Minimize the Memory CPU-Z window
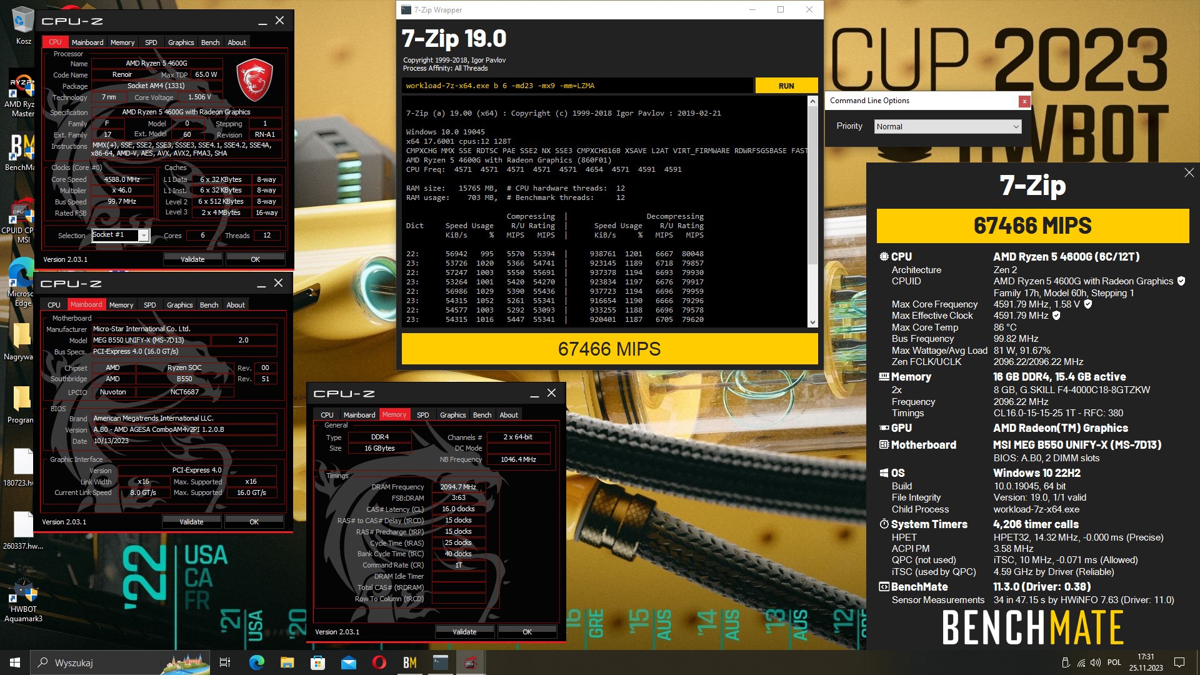1200x675 pixels. (x=534, y=394)
